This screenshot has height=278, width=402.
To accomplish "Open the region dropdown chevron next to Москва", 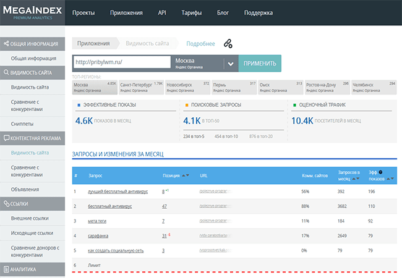I will 231,64.
